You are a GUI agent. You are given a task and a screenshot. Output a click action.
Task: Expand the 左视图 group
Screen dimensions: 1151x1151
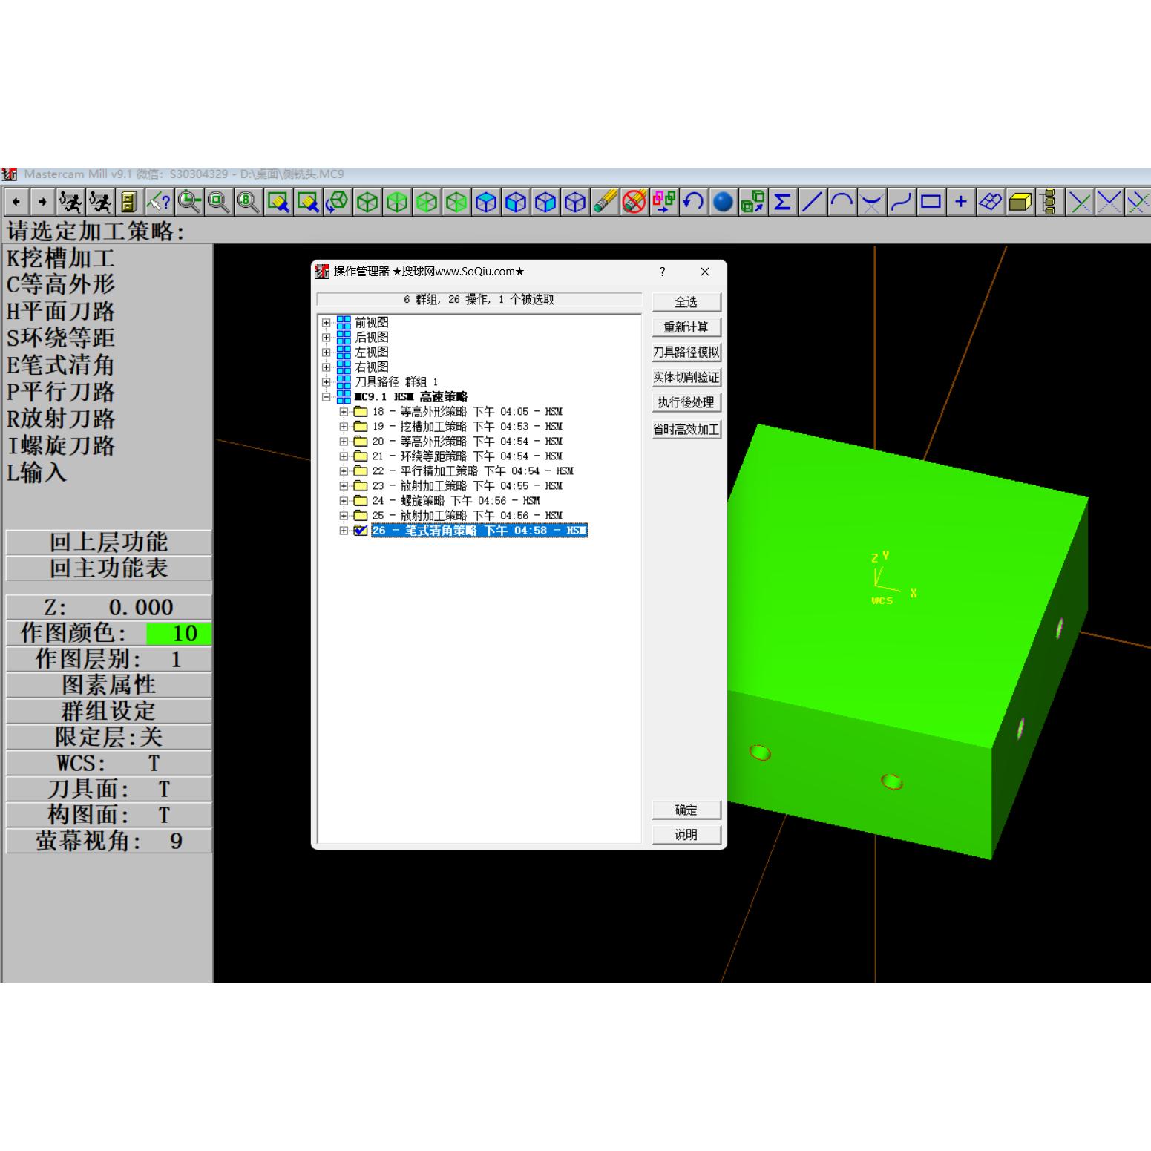[326, 352]
